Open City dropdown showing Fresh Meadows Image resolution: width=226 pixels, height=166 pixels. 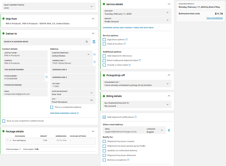(x=73, y=100)
